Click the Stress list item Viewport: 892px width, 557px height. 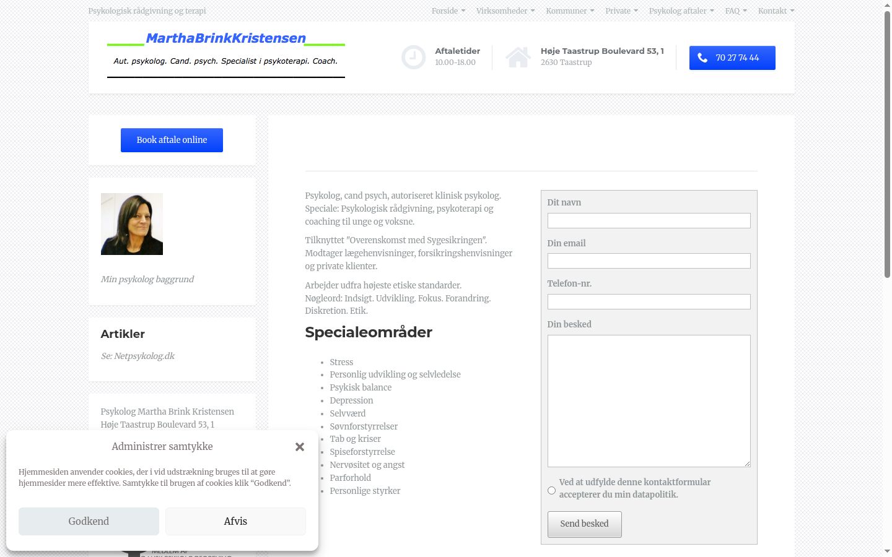[341, 362]
